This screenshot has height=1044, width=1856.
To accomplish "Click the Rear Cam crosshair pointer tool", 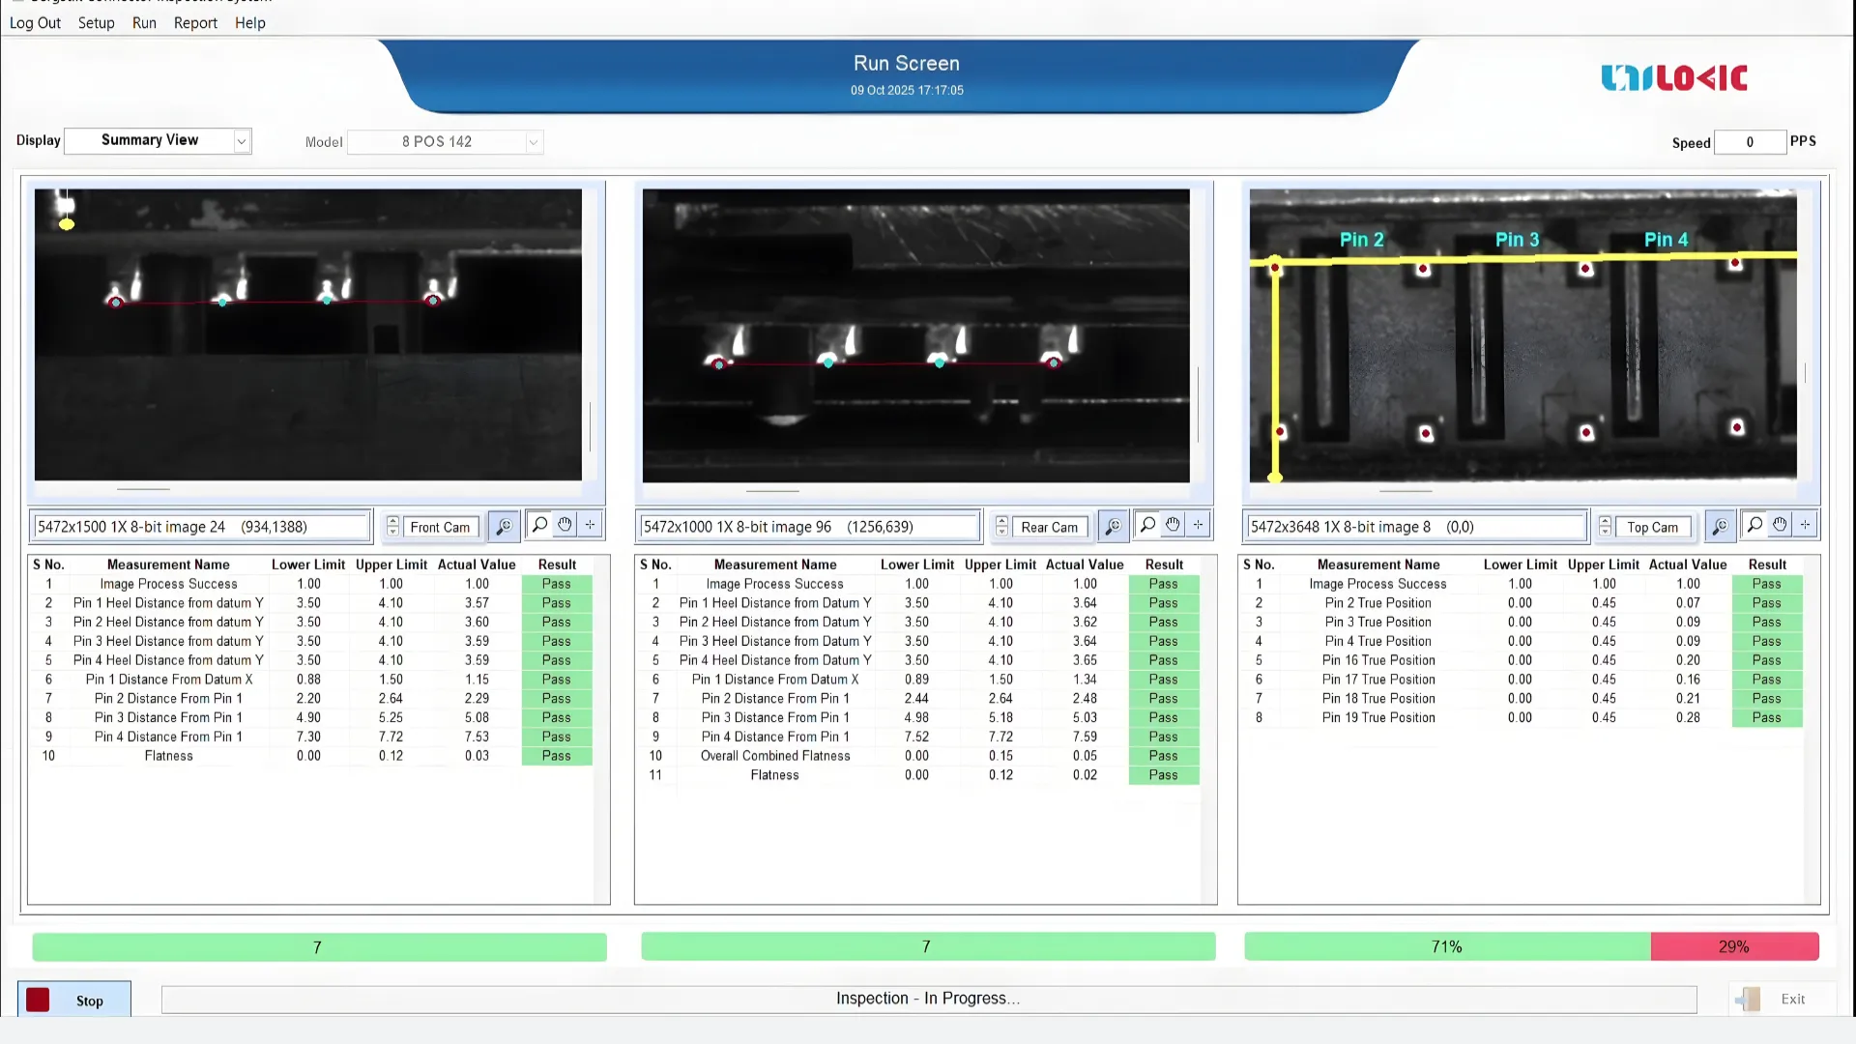I will (1198, 525).
